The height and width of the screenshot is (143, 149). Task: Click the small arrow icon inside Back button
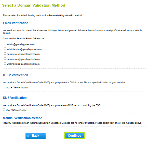pyautogui.click(x=28, y=136)
